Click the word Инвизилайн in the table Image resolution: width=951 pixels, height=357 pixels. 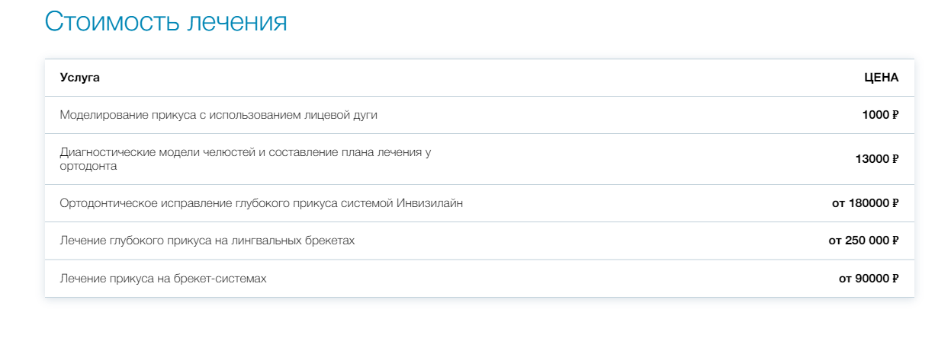[x=430, y=203]
